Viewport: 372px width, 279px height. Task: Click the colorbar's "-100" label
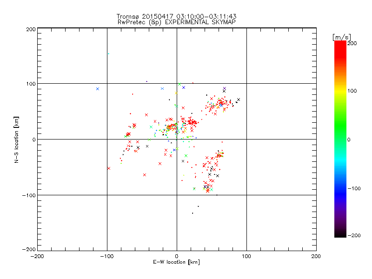pos(354,189)
